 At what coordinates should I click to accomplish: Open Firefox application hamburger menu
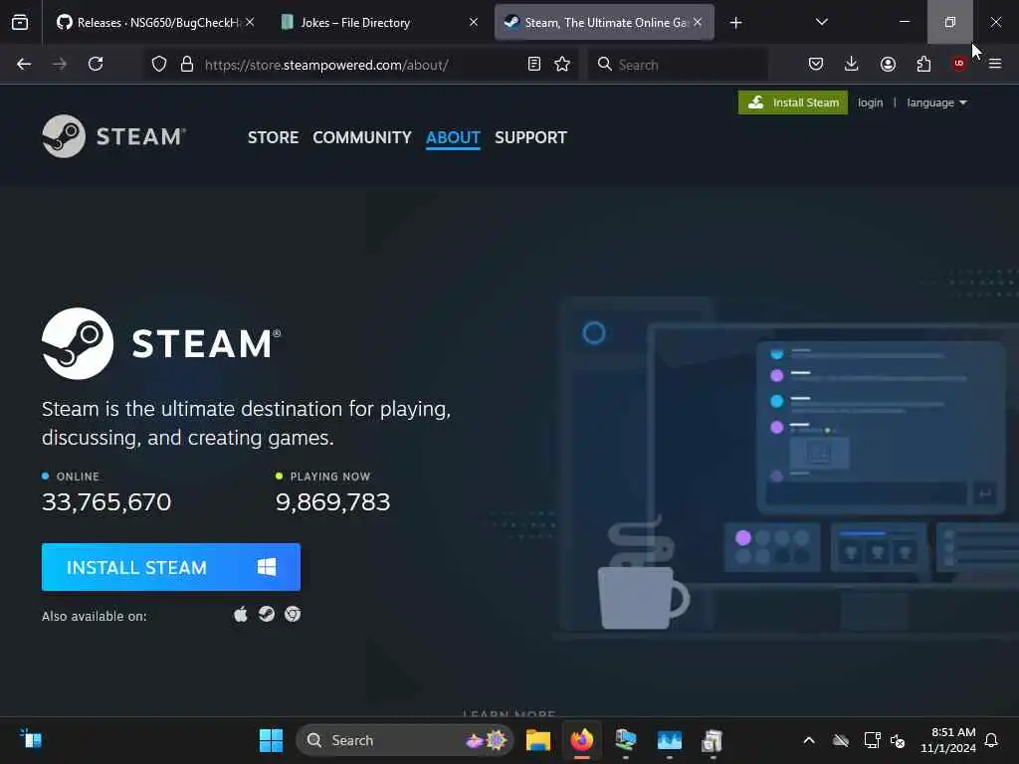click(995, 65)
